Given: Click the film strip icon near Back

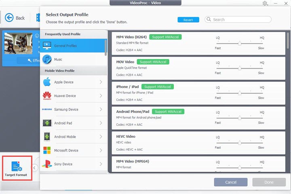Looking at the screenshot, I should coord(38,18).
